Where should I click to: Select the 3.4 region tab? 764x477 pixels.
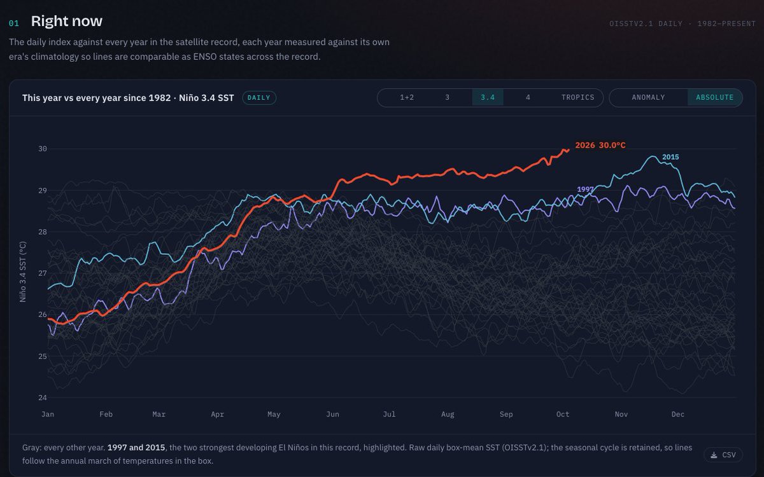point(488,97)
